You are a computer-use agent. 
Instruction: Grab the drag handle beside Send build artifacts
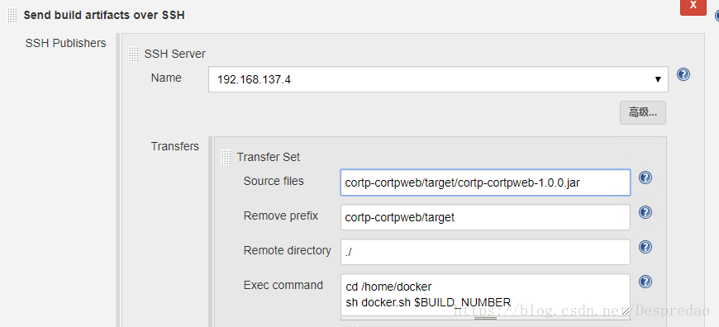coord(12,15)
